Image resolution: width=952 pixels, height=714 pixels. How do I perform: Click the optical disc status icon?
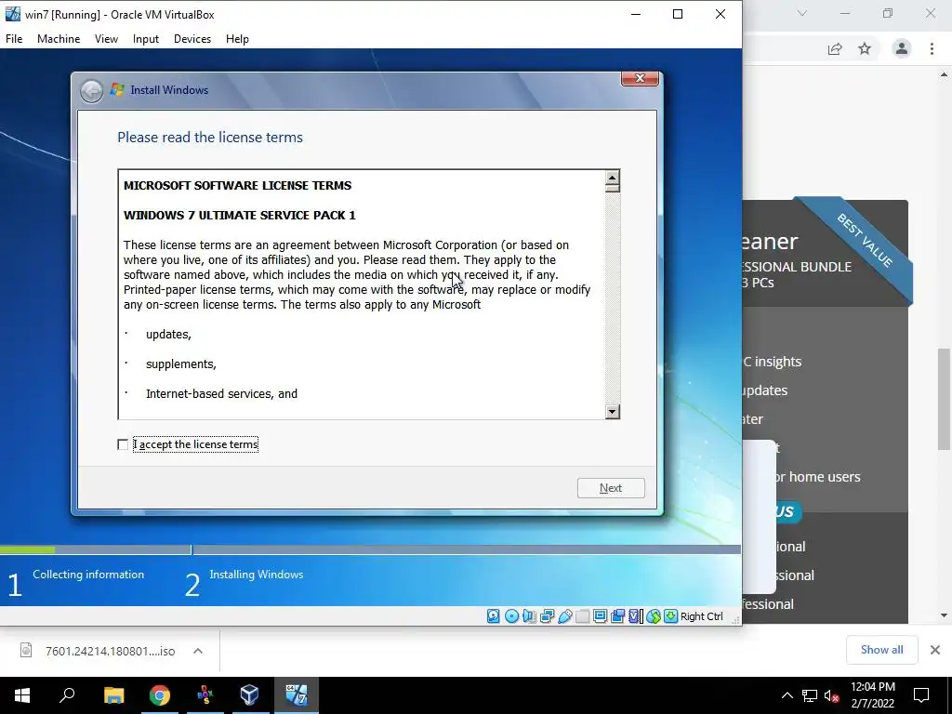pyautogui.click(x=512, y=616)
